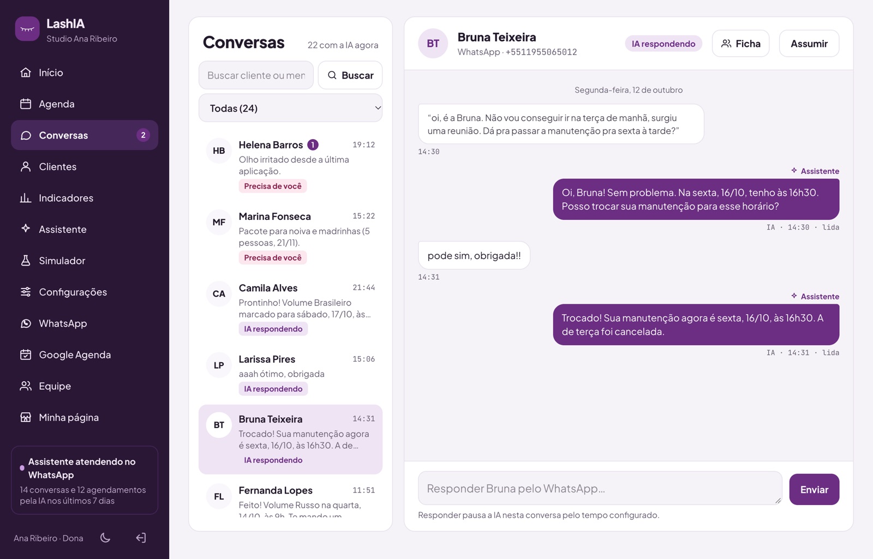The height and width of the screenshot is (559, 873).
Task: Click the 'Segunda-feira, 12 de outubro' date label
Action: pos(629,90)
